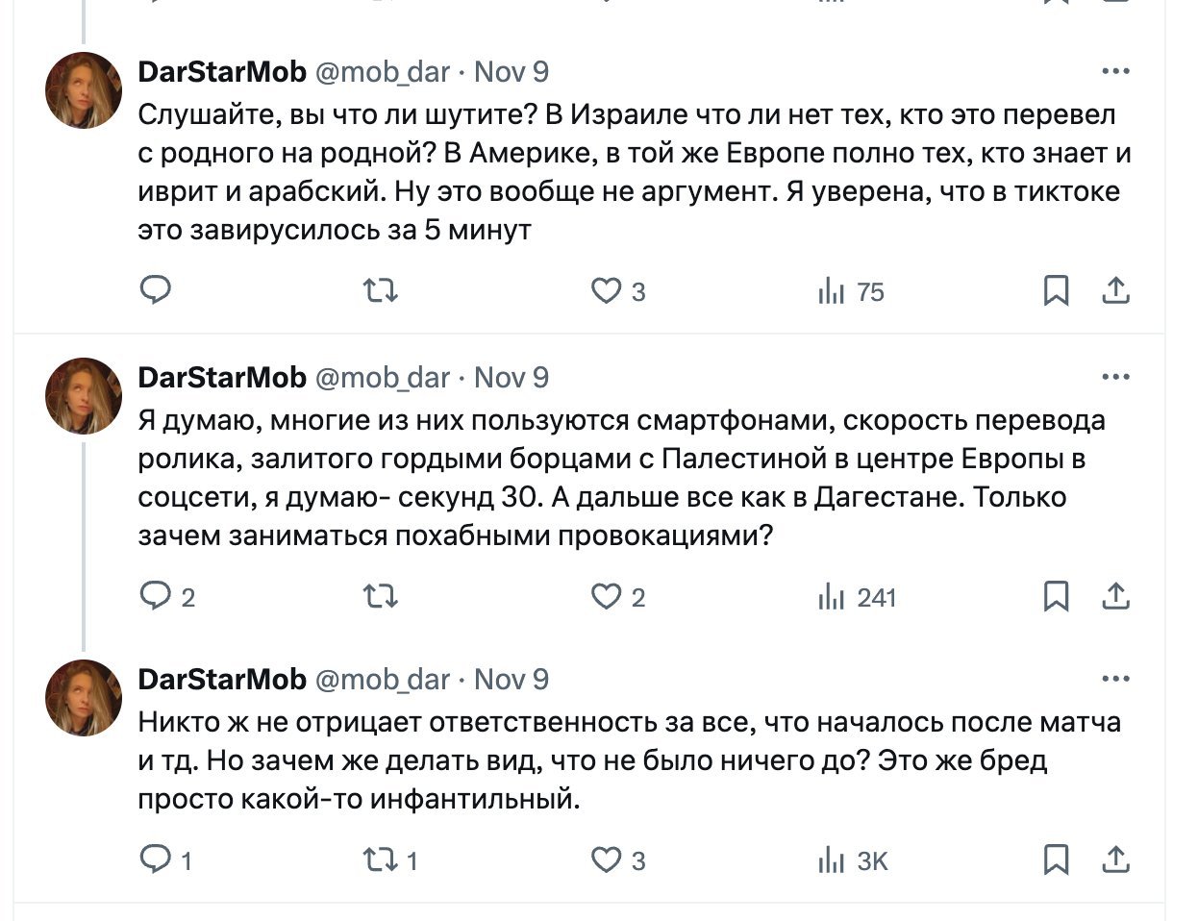
Task: Reply to the tweet about TikTok going viral
Action: pyautogui.click(x=156, y=290)
